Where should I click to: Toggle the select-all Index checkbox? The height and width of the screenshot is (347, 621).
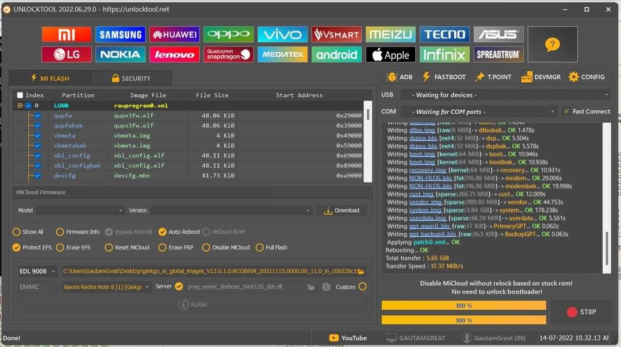click(20, 95)
